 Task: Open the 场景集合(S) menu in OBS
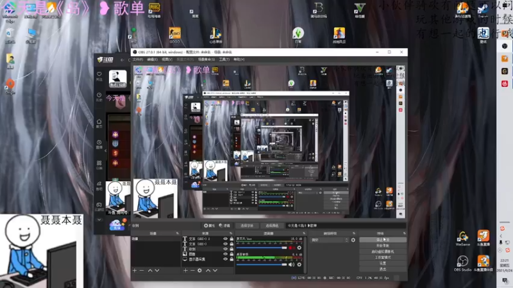[x=206, y=60]
